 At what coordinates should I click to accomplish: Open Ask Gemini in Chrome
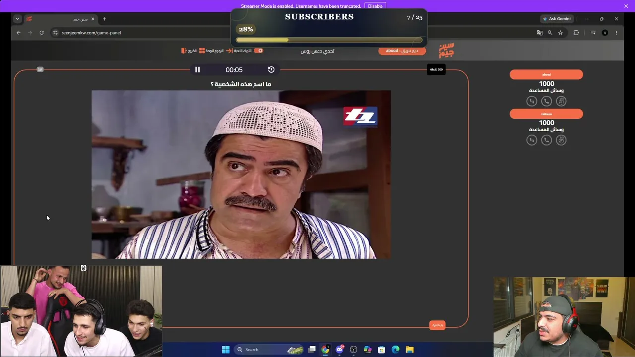pos(556,19)
